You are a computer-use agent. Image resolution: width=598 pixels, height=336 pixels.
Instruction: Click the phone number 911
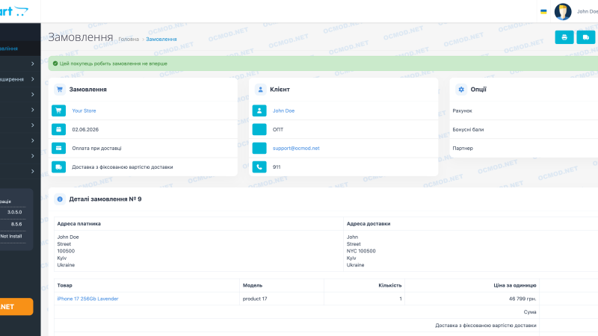(x=277, y=167)
